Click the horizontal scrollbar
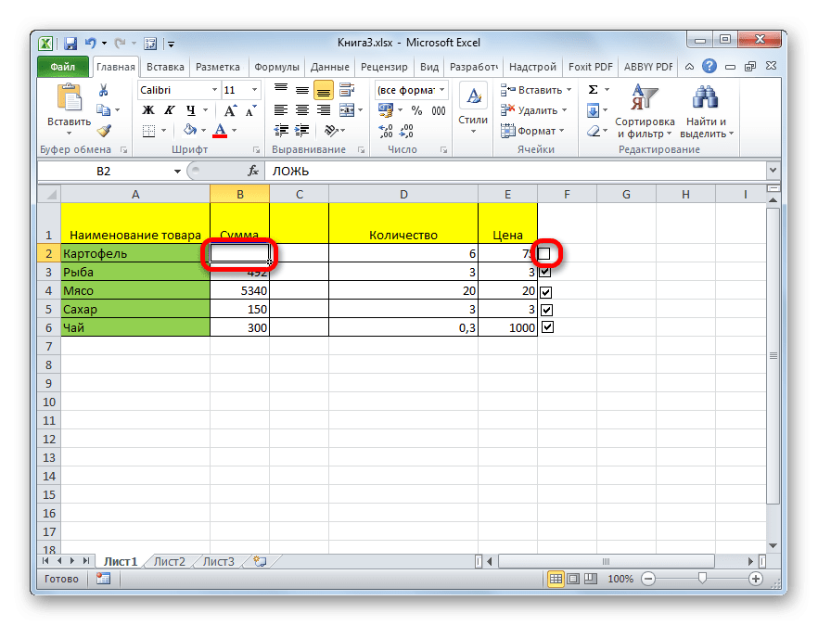 [607, 561]
